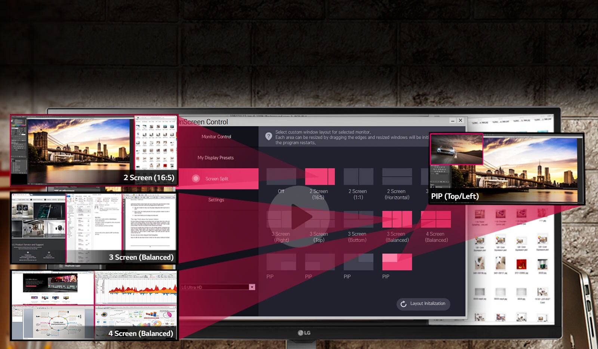Image resolution: width=598 pixels, height=349 pixels.
Task: Click the Layout Initialization button
Action: pos(423,304)
